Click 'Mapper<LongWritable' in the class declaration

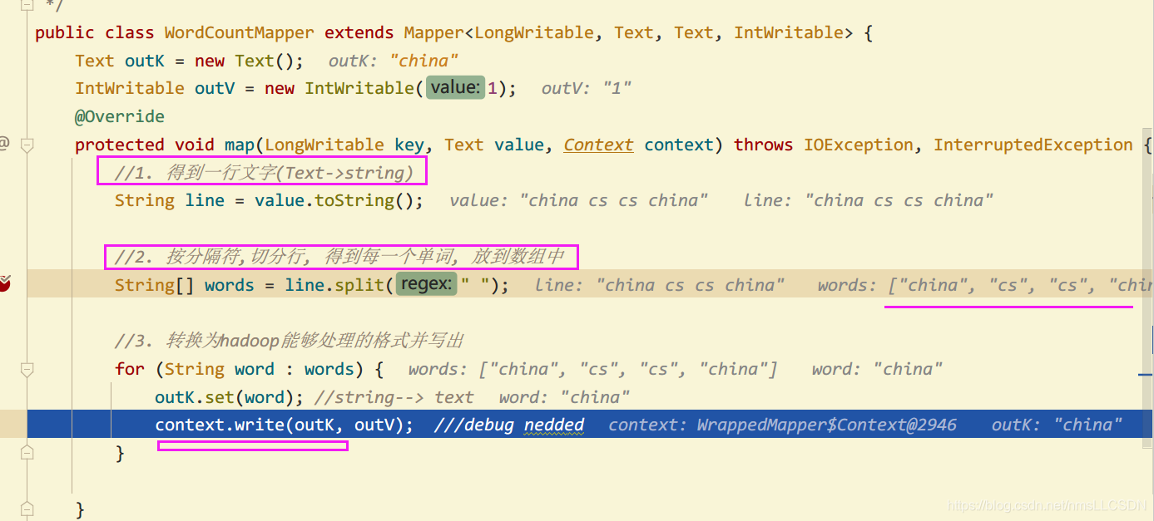pyautogui.click(x=499, y=32)
